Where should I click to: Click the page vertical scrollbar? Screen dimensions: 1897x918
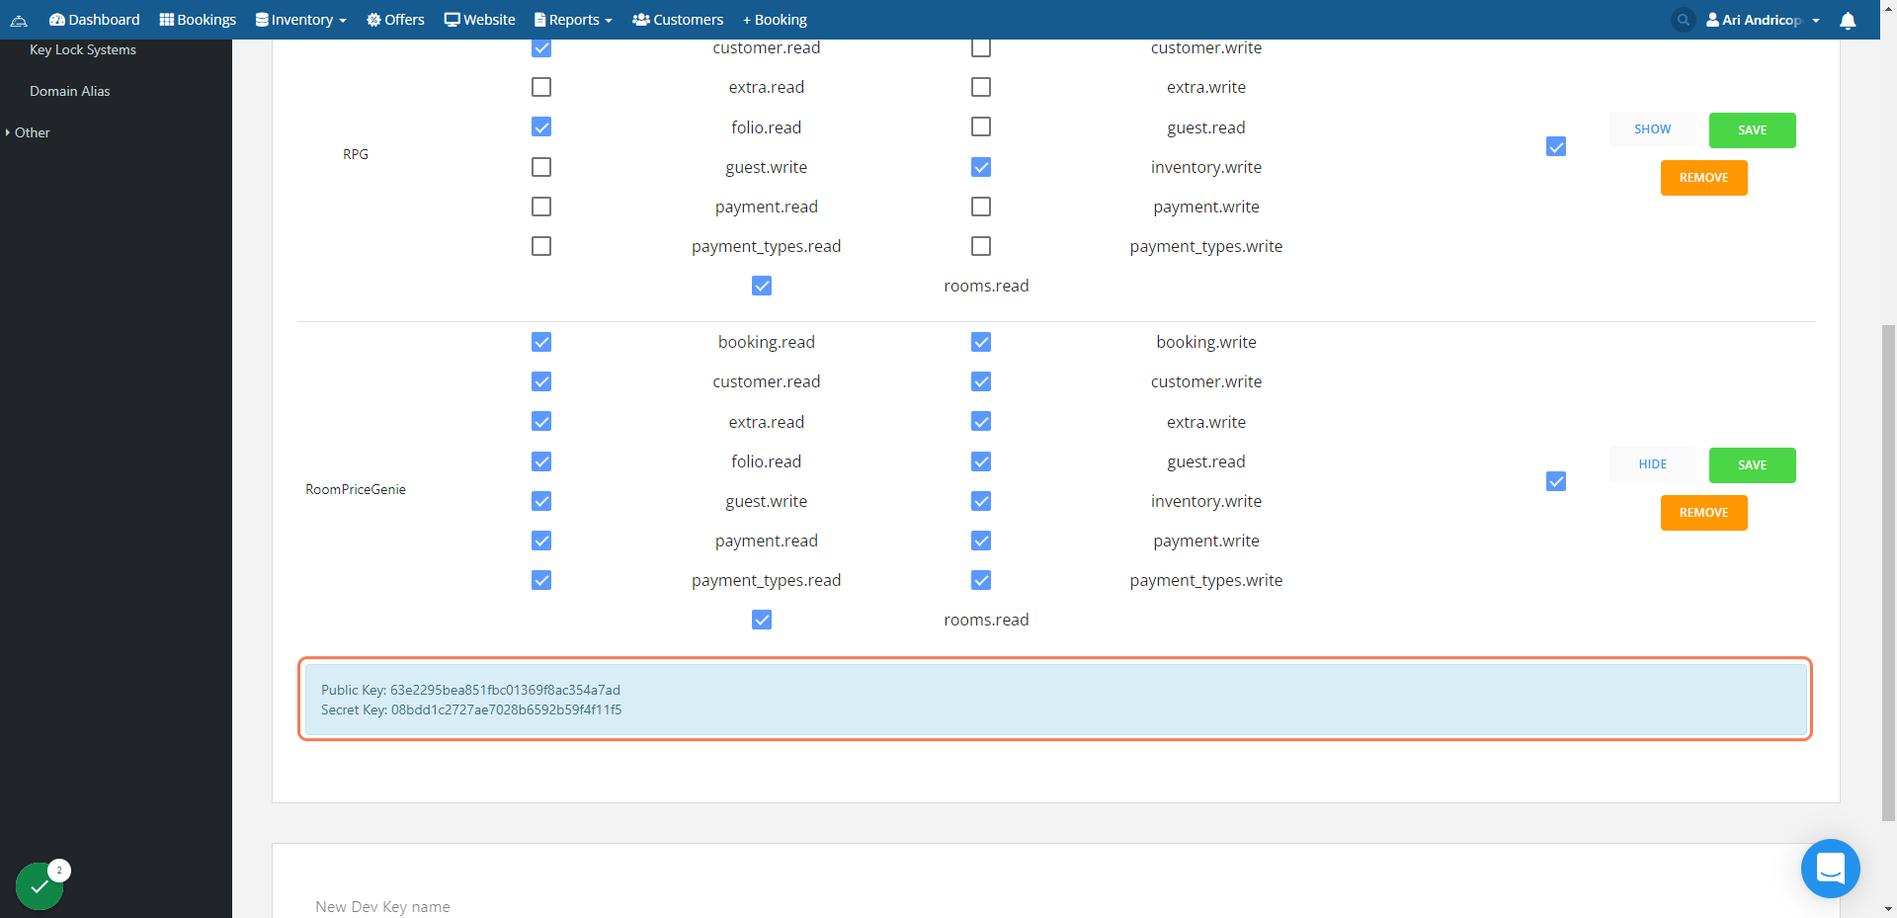[1888, 573]
